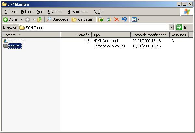Click the blue Undo arrow icon
This screenshot has width=195, height=133.
pyautogui.click(x=124, y=19)
